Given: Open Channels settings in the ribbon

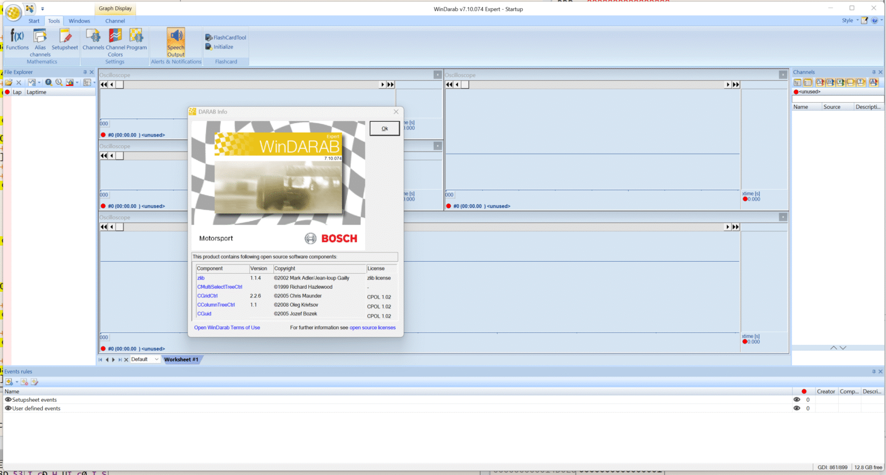Looking at the screenshot, I should pyautogui.click(x=93, y=39).
